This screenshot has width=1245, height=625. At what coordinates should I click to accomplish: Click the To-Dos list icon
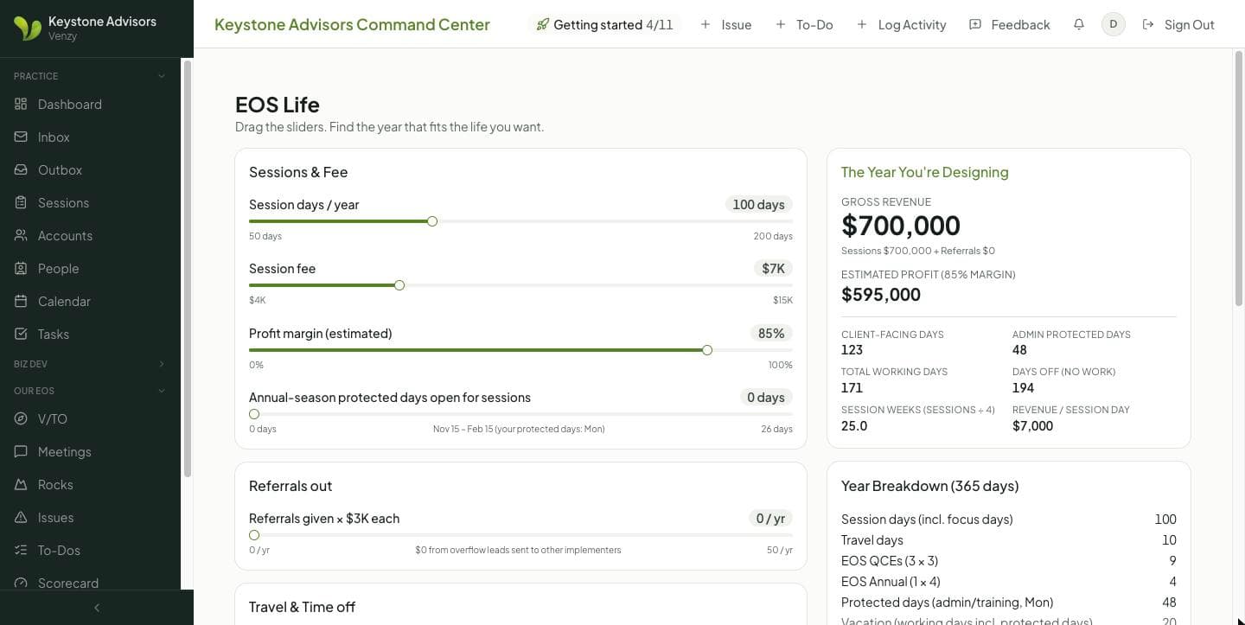tap(21, 550)
